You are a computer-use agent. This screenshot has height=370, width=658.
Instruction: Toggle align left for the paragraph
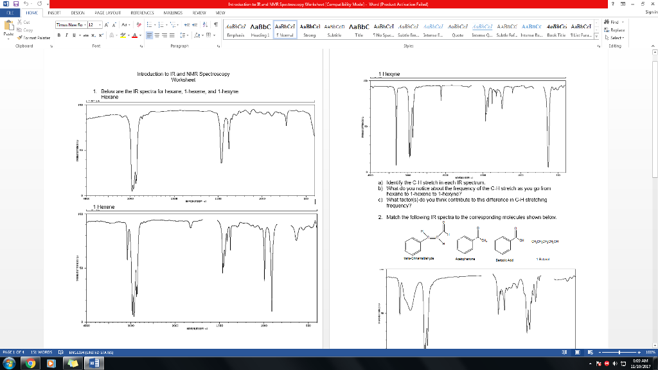[149, 35]
